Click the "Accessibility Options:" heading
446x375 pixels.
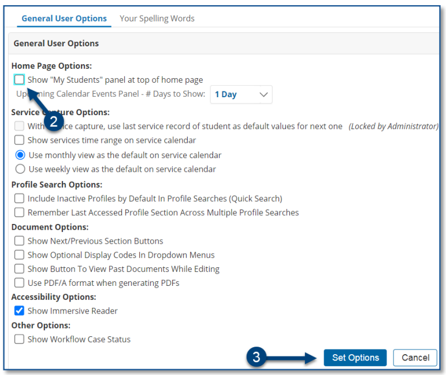pyautogui.click(x=54, y=297)
